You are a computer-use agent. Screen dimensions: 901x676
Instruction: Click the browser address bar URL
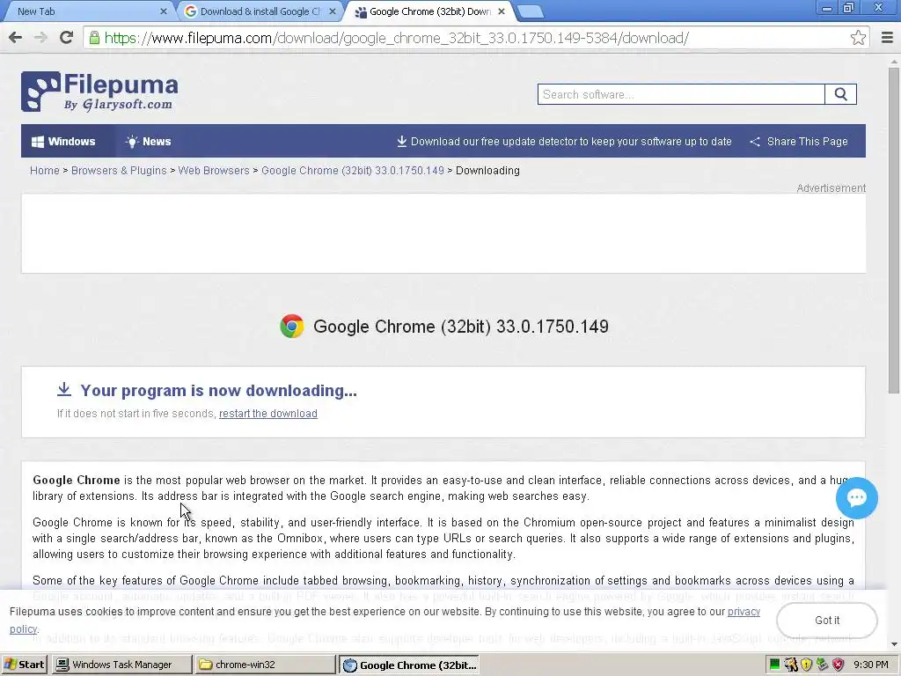point(397,38)
